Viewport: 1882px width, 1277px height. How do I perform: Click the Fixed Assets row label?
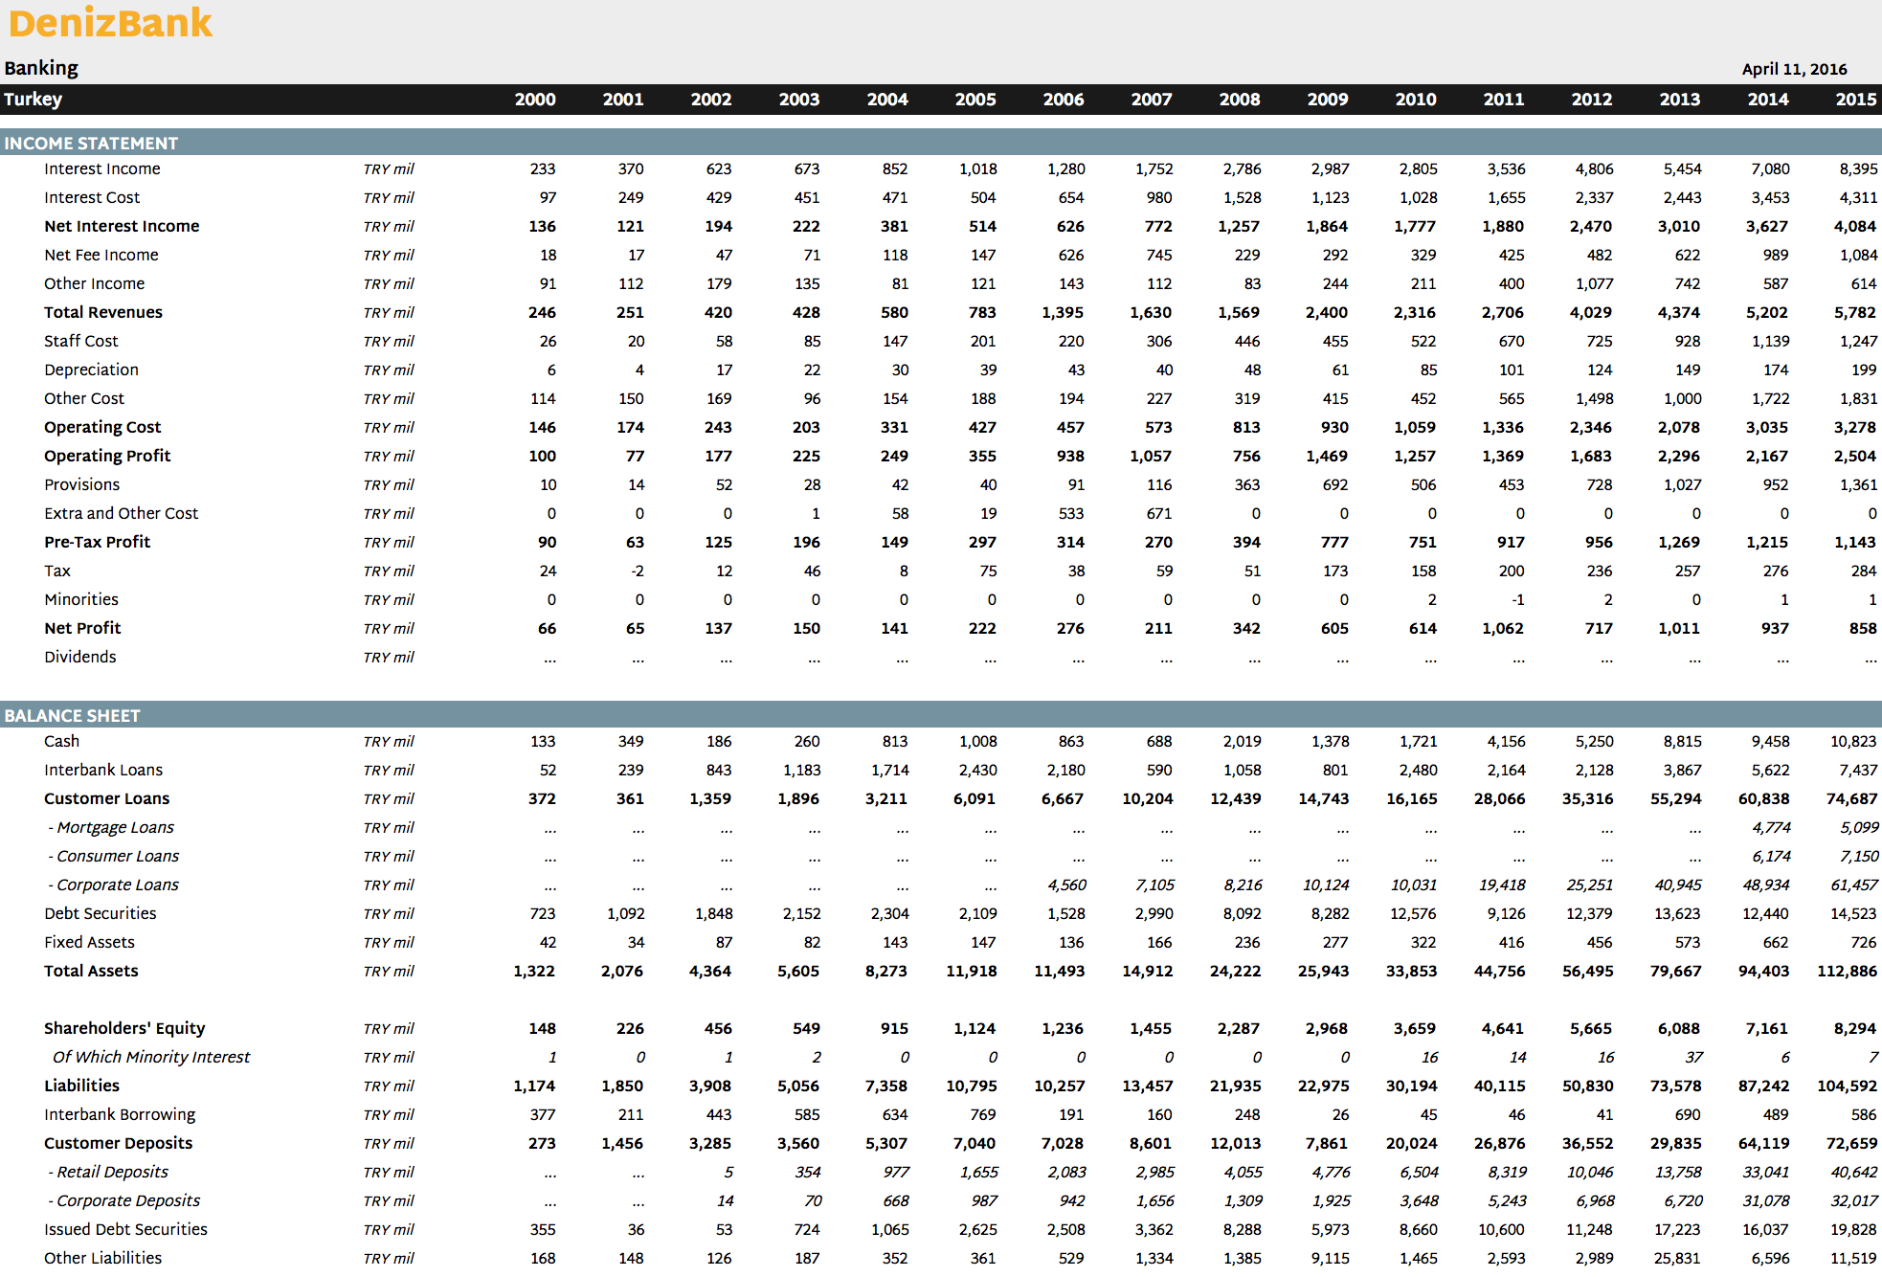coord(89,942)
